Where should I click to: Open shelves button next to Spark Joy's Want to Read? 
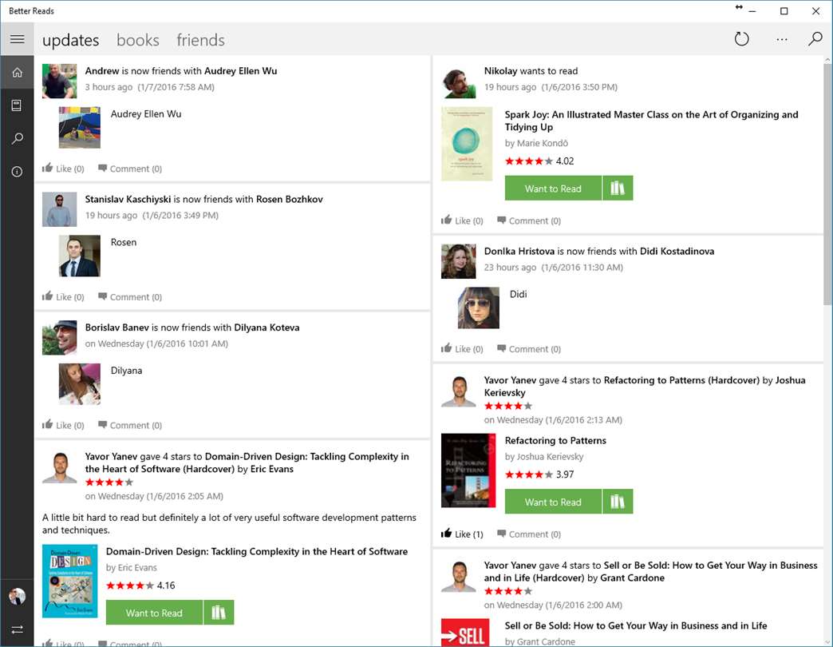pos(618,189)
